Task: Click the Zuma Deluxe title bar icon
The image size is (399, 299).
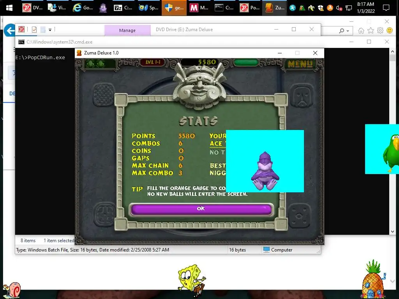Action: (x=79, y=53)
